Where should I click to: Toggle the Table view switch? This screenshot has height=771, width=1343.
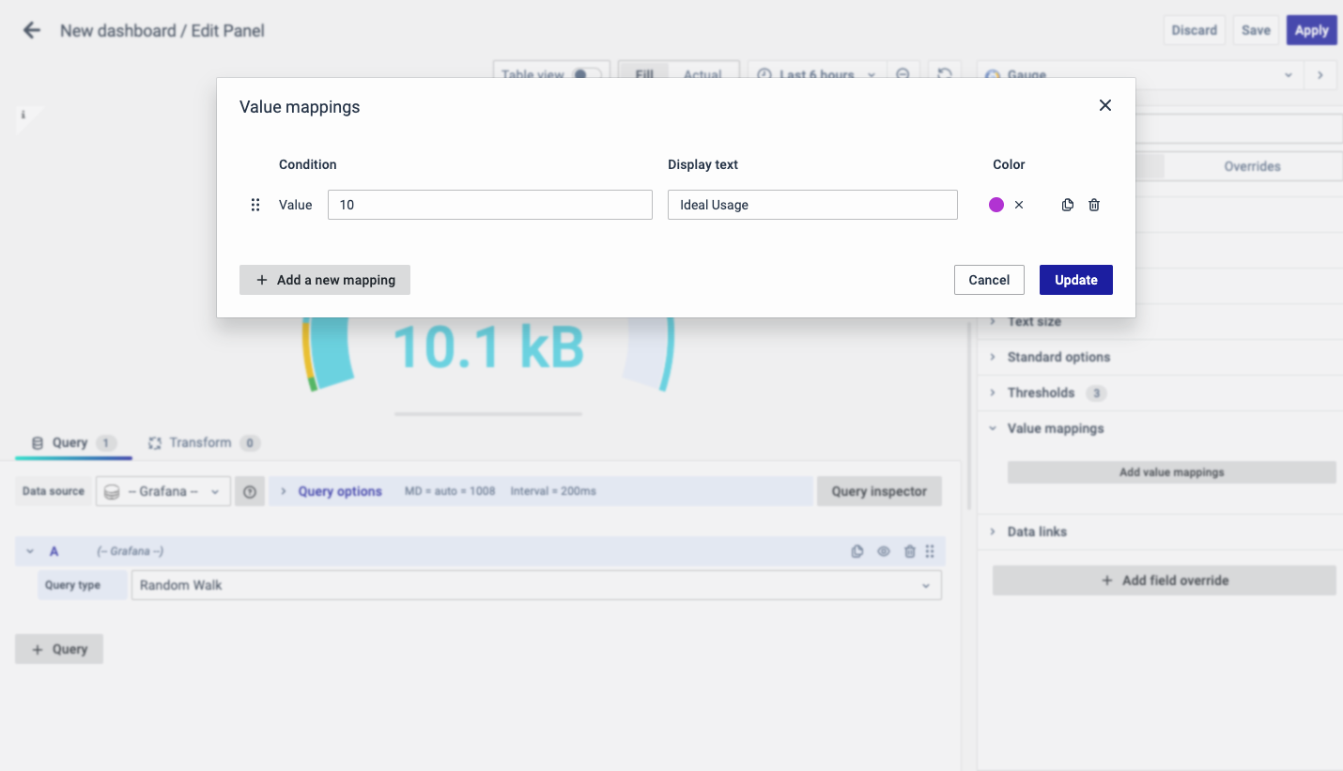click(587, 74)
